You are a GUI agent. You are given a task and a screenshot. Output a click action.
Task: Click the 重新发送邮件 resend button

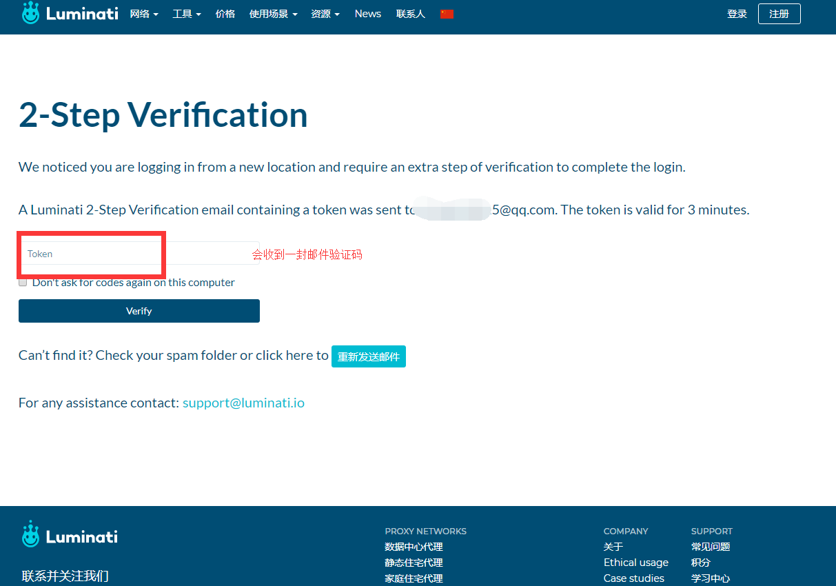coord(369,356)
